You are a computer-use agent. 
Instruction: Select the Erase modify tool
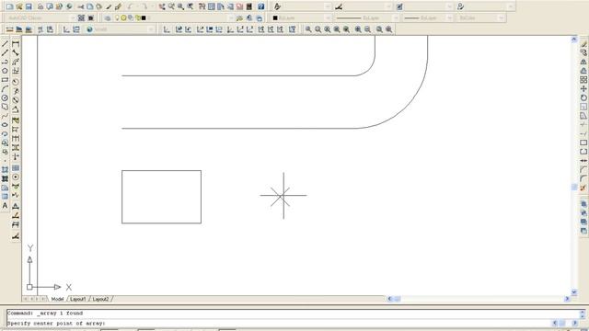click(x=583, y=43)
